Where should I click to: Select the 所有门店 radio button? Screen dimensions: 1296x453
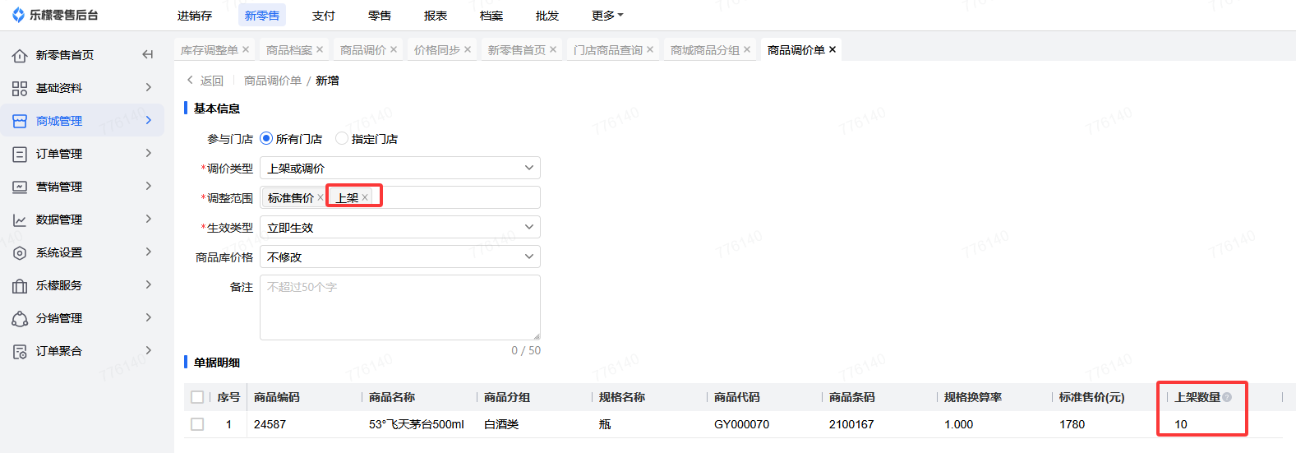pos(266,138)
